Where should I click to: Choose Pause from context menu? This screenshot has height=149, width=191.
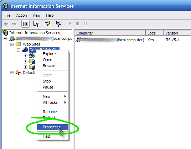point(52,87)
